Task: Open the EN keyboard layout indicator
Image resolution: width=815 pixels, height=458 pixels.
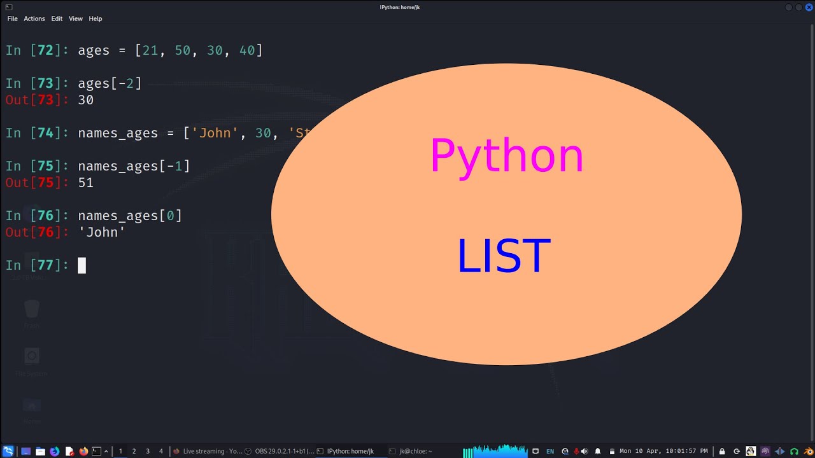Action: (x=550, y=451)
